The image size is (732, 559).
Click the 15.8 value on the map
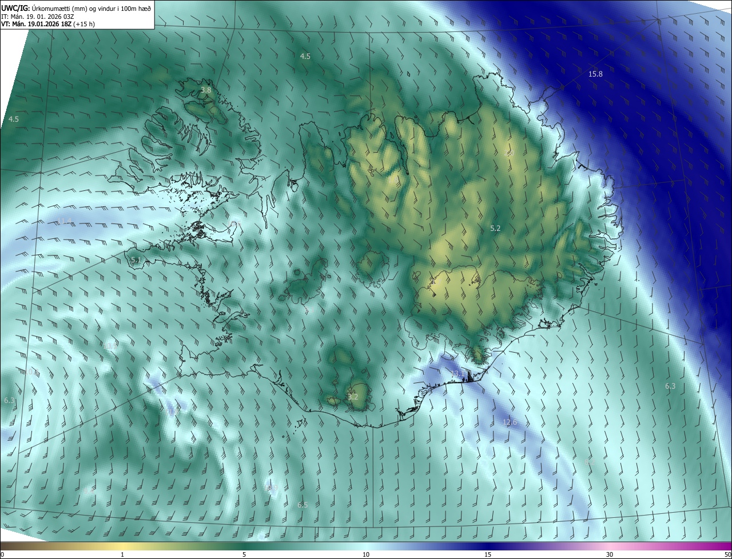coord(595,74)
